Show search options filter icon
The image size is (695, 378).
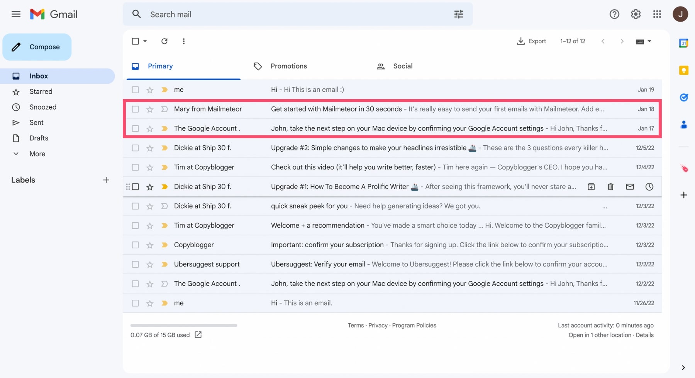tap(459, 14)
